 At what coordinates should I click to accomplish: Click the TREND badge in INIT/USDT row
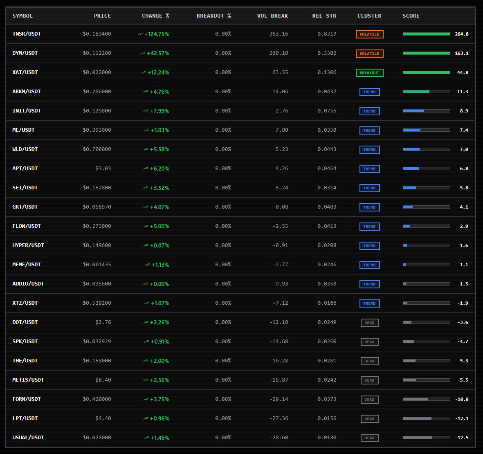coord(370,111)
